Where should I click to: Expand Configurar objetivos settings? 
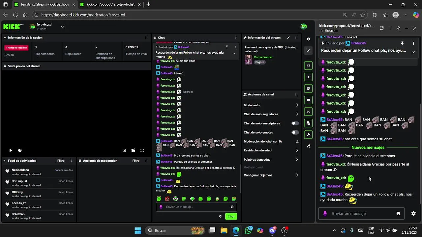coord(271,175)
